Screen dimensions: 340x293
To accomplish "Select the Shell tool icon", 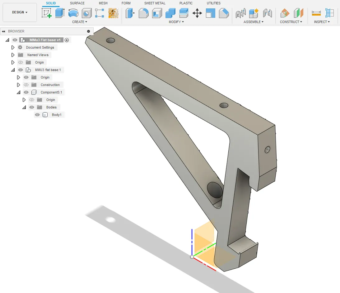I will pos(157,13).
